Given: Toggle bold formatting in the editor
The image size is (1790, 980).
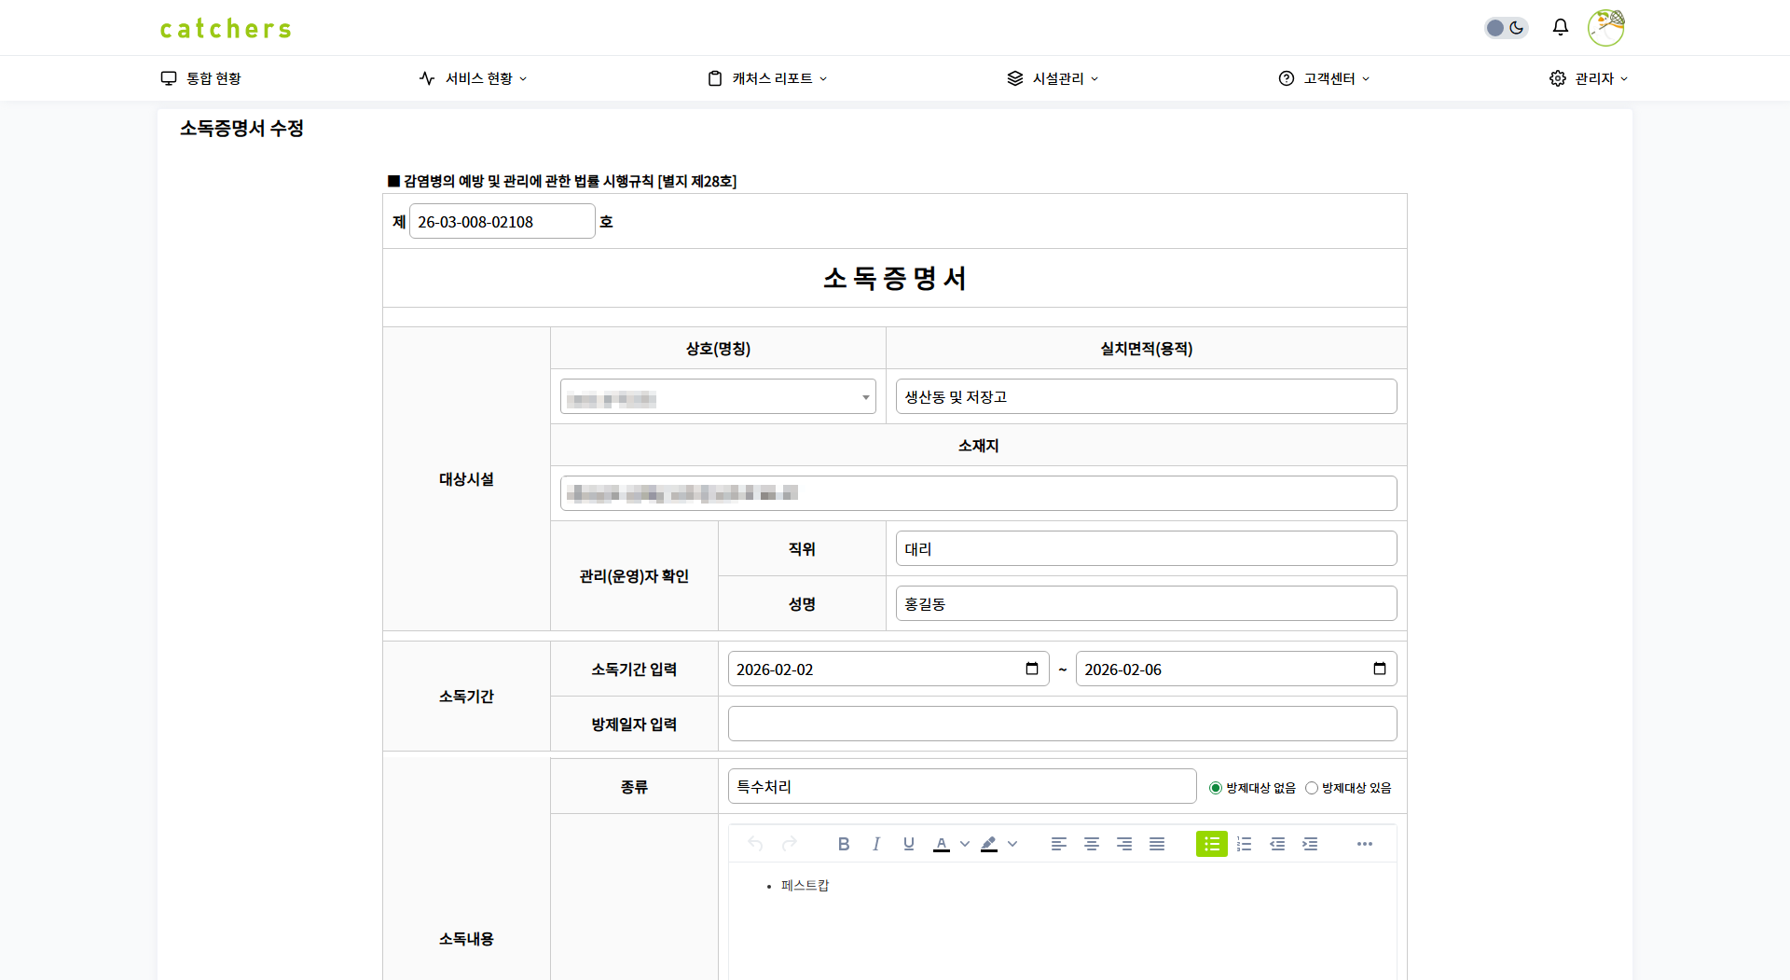Looking at the screenshot, I should point(844,844).
